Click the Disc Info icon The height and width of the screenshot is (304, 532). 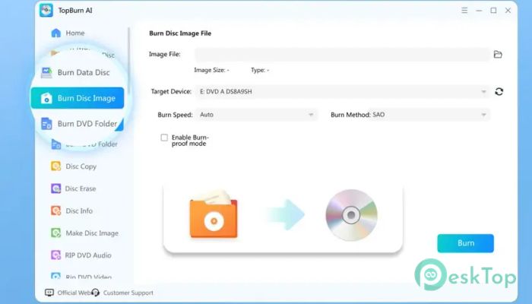(55, 211)
